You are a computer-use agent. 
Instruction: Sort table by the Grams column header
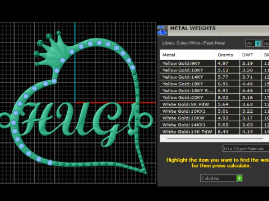tap(227, 55)
